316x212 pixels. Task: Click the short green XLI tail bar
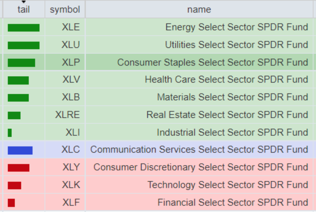click(10, 133)
